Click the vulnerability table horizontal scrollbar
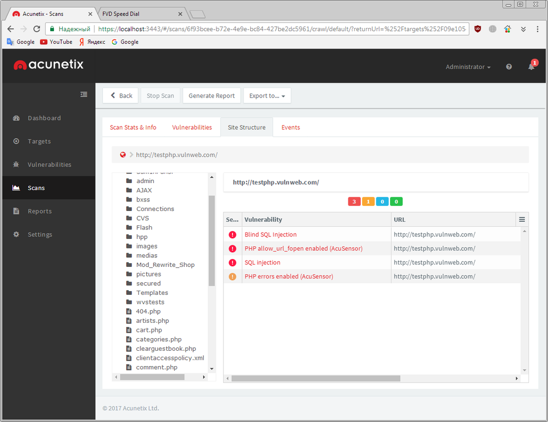This screenshot has width=548, height=422. coord(316,378)
